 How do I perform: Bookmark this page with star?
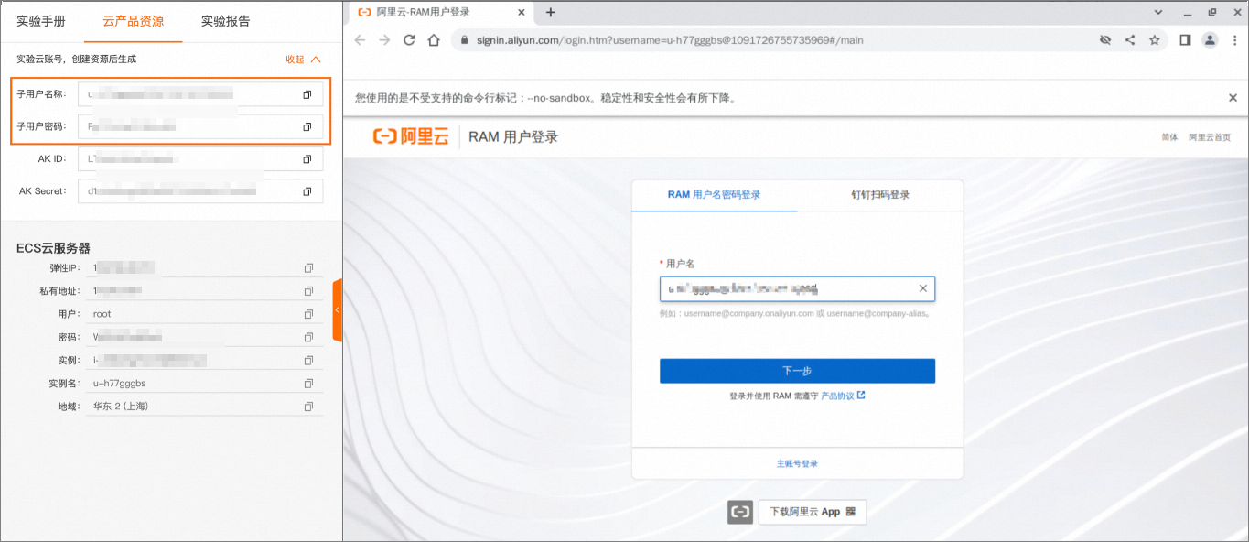point(1155,40)
